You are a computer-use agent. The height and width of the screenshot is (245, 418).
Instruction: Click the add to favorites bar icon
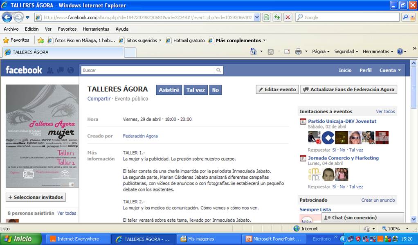(41, 40)
